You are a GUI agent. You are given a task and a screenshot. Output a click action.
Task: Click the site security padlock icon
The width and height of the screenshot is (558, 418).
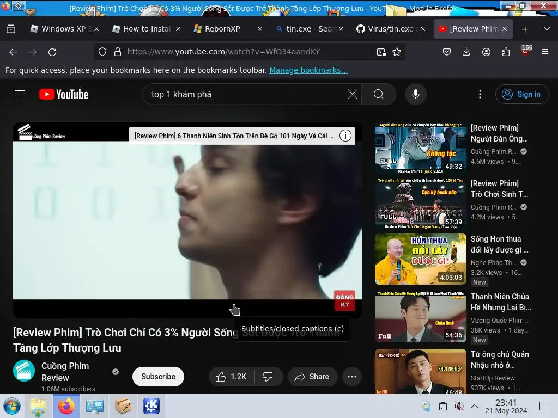point(118,52)
